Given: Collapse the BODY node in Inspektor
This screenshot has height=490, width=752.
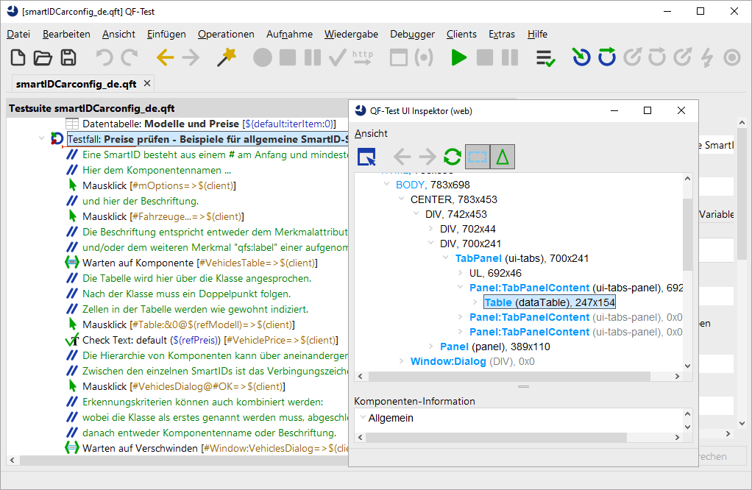Looking at the screenshot, I should (x=386, y=184).
